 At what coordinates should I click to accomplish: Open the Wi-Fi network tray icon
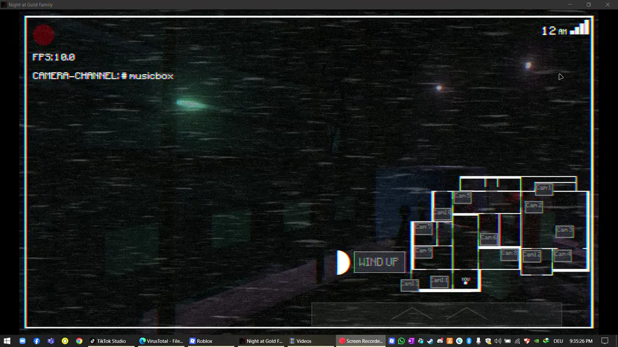coord(517,341)
